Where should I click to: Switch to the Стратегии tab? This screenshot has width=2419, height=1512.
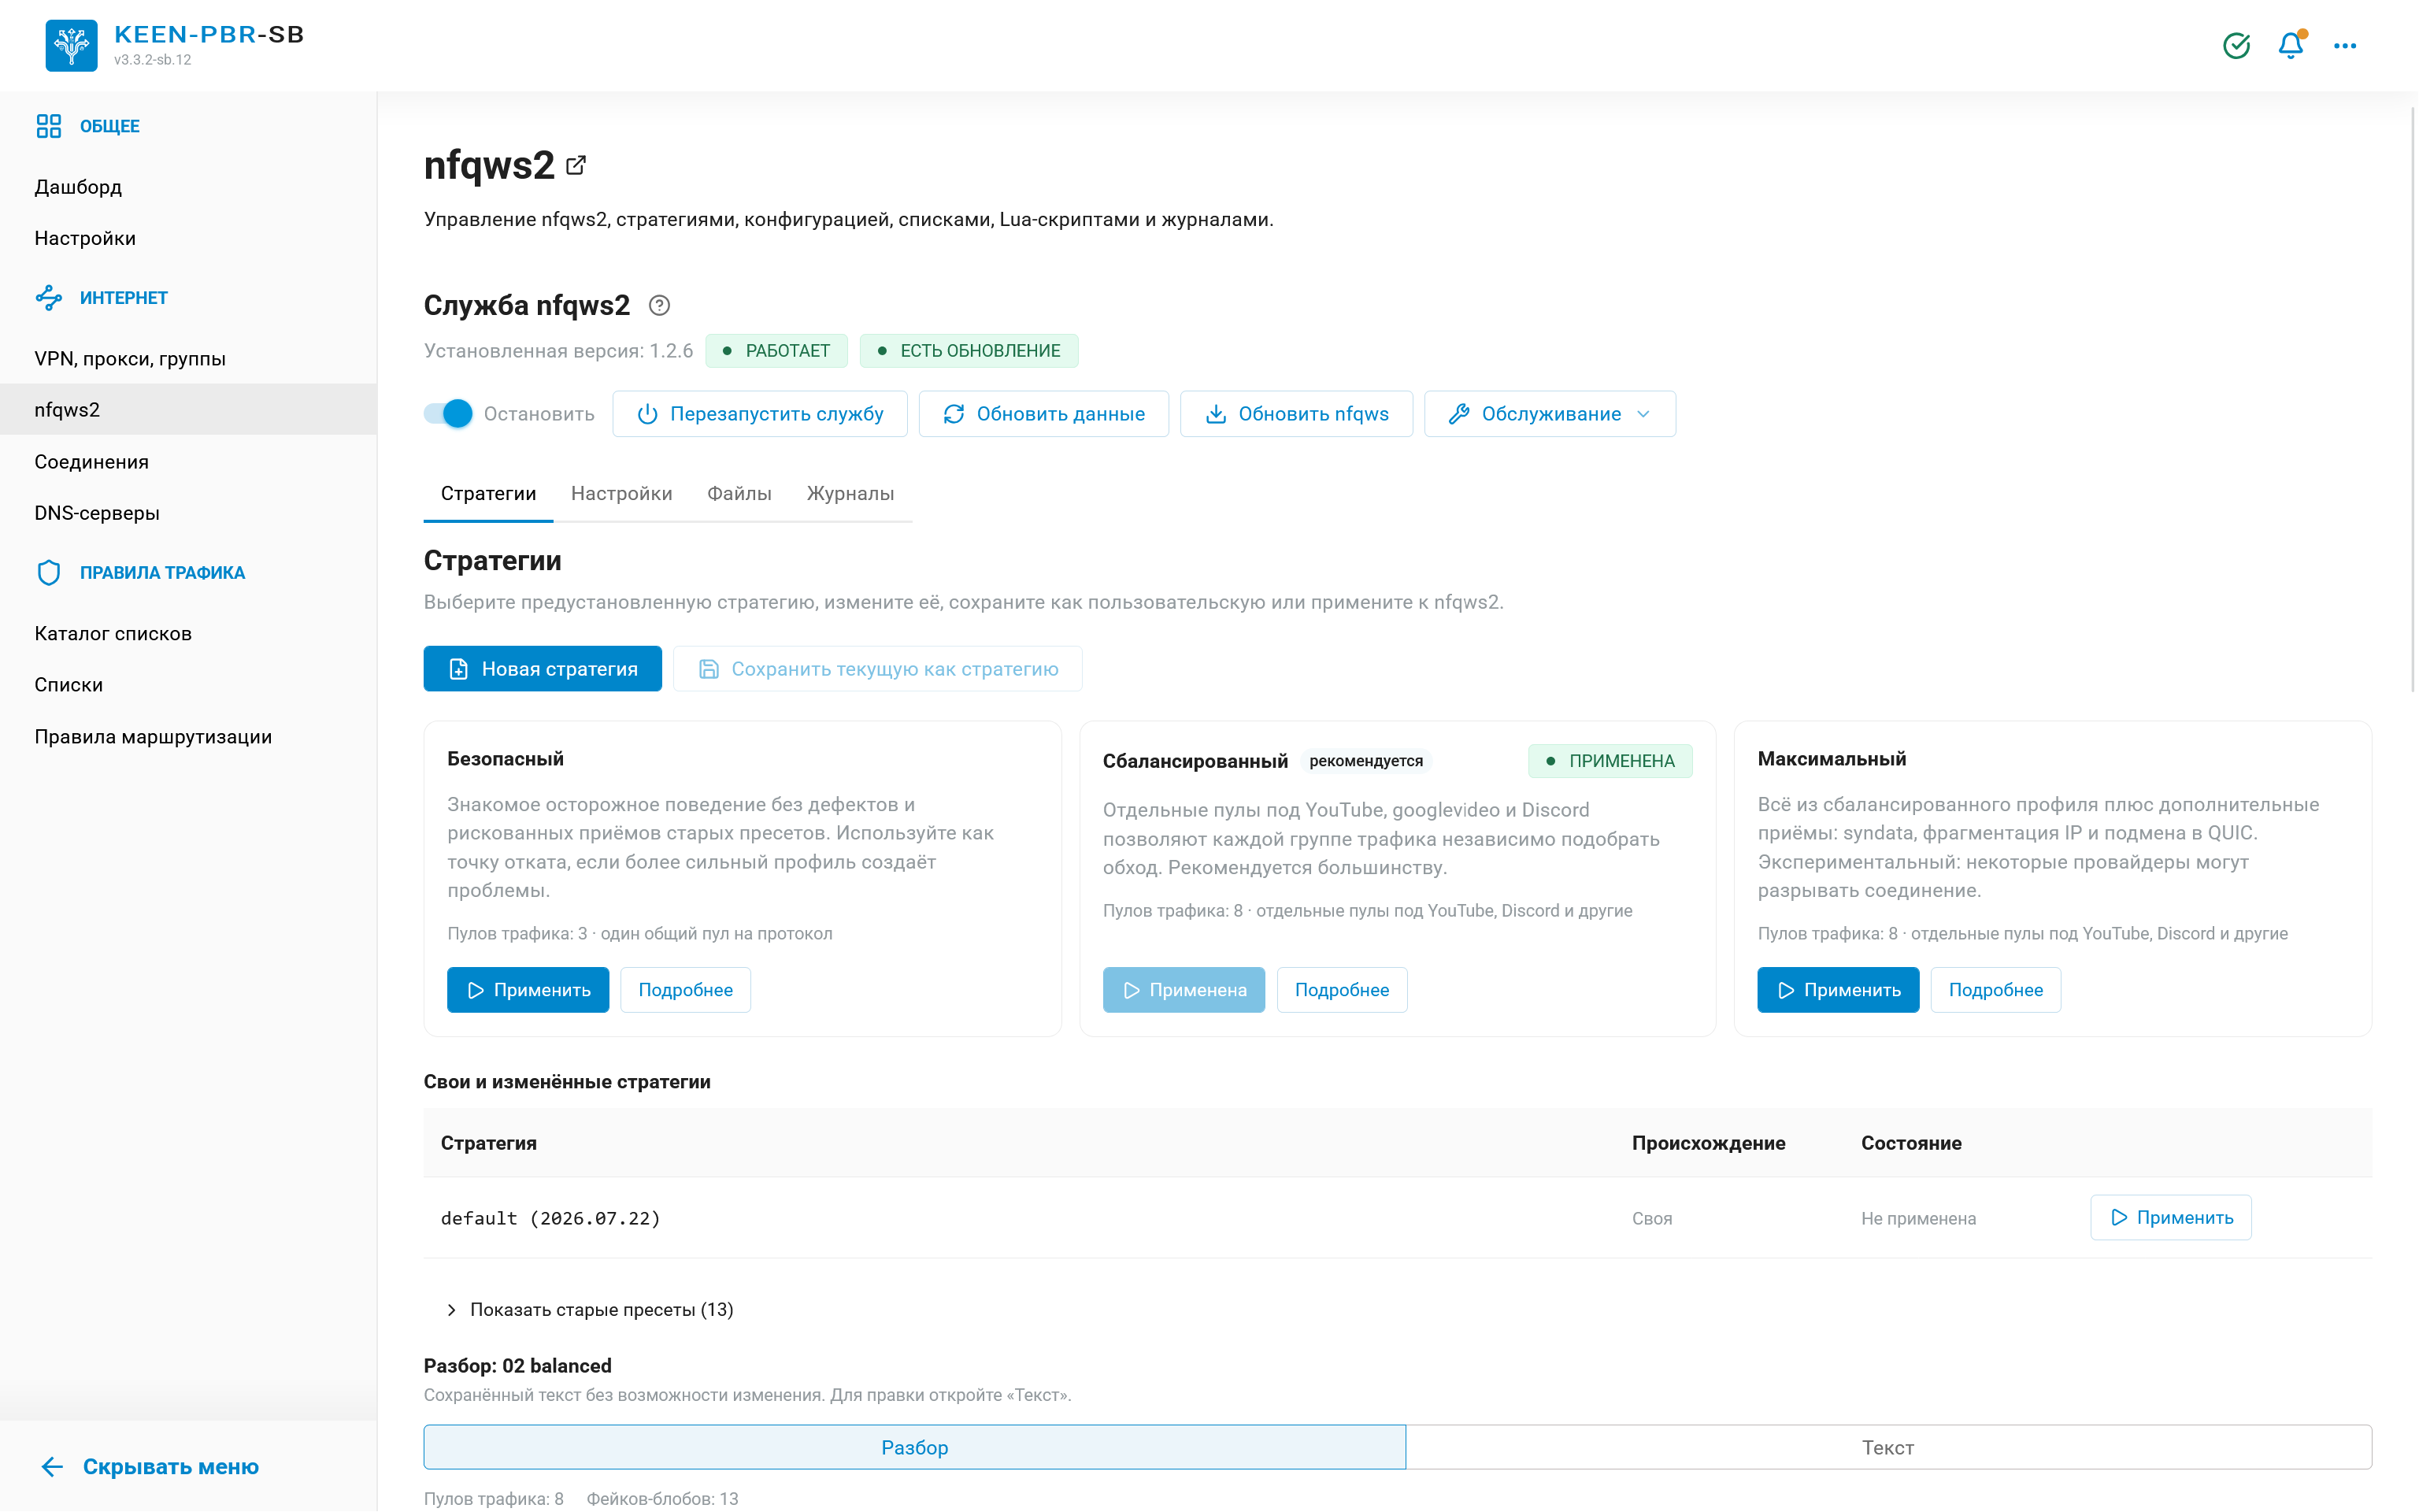click(x=487, y=494)
